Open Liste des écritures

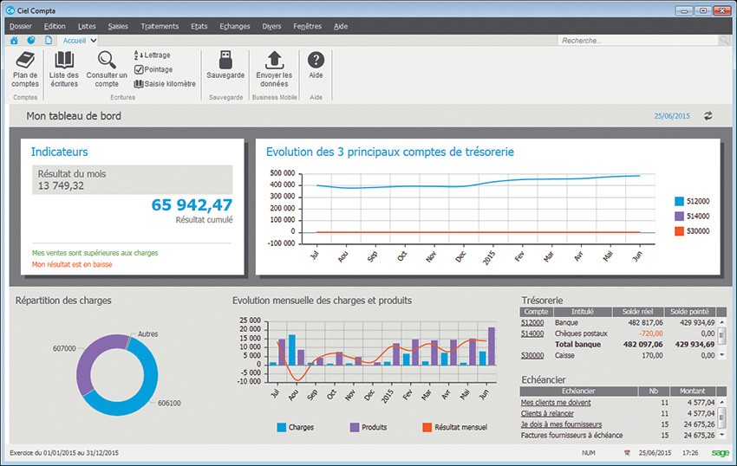[64, 69]
